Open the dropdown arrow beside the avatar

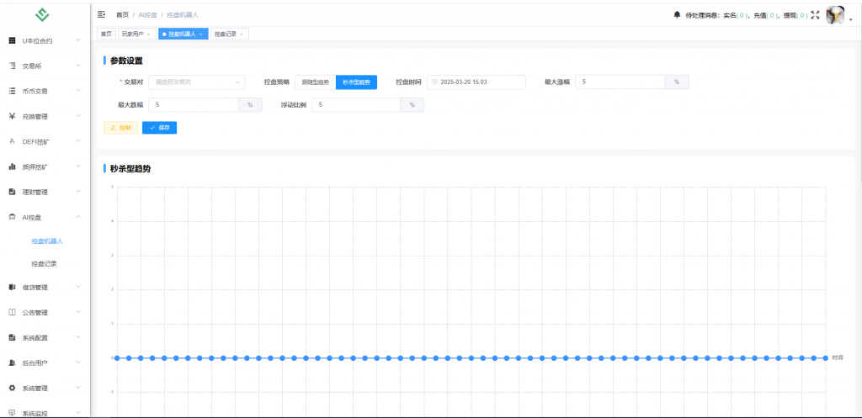pos(850,19)
